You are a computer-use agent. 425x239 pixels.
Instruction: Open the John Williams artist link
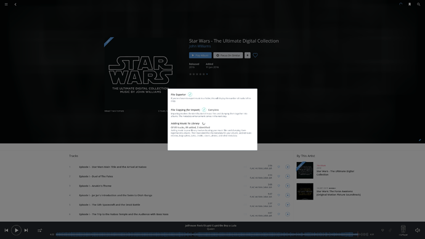point(200,46)
